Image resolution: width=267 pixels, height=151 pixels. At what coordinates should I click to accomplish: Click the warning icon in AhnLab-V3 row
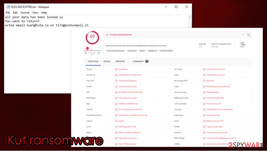116,75
